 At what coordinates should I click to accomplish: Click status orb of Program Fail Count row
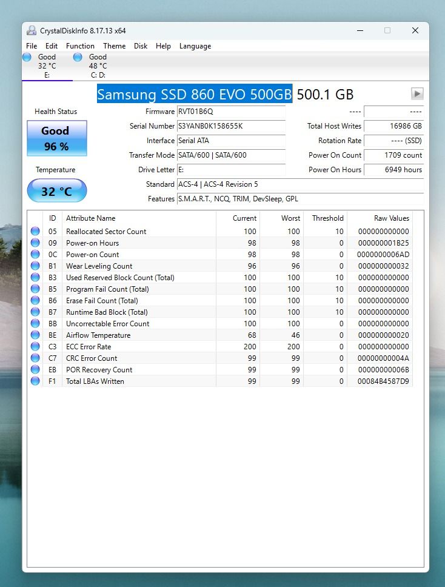(35, 289)
